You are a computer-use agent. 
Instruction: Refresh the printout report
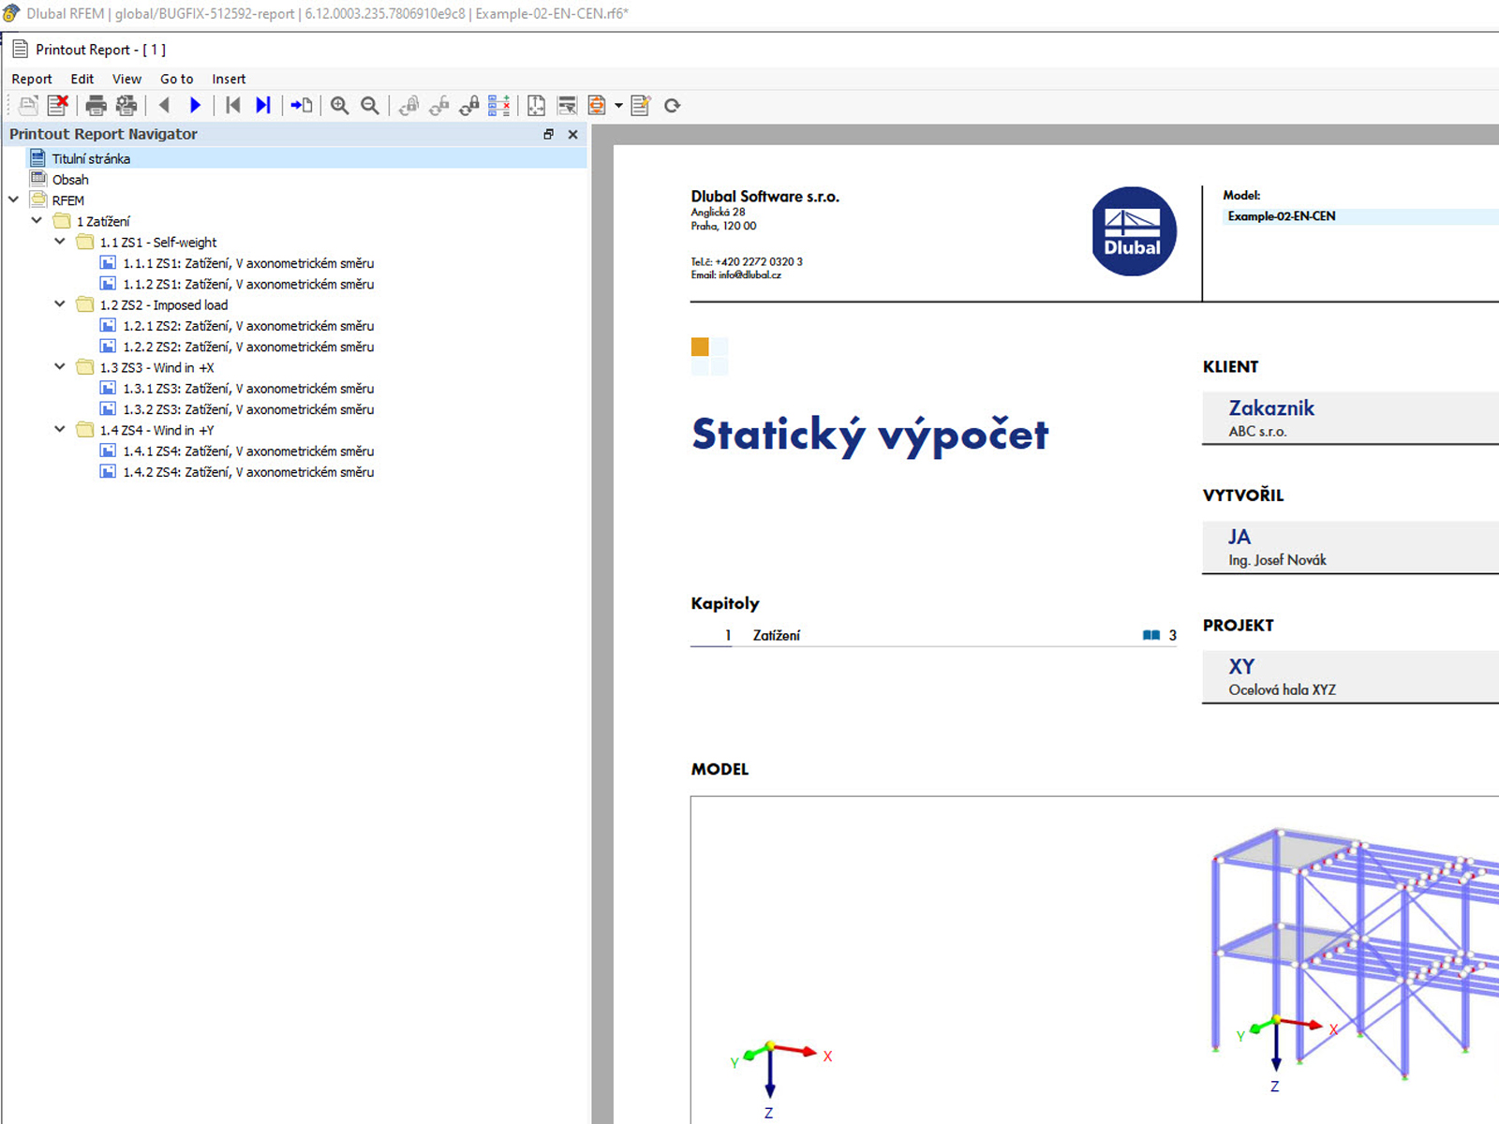(x=672, y=105)
